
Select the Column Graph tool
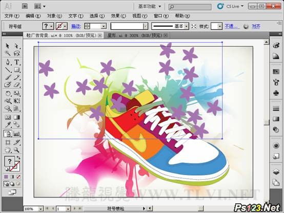[x=16, y=134]
